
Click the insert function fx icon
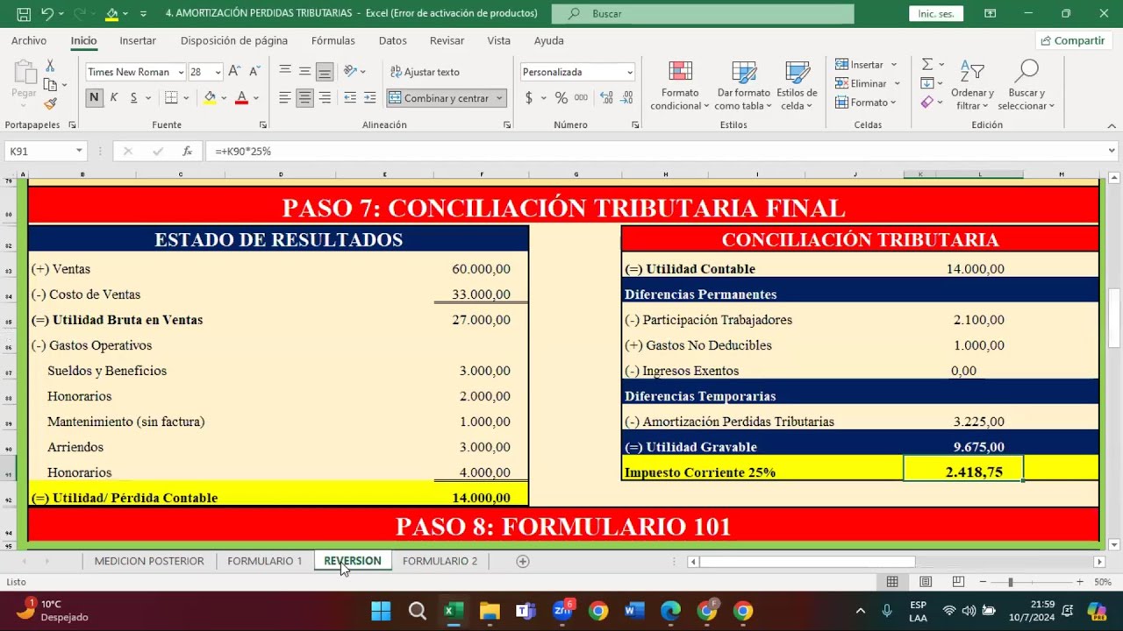pyautogui.click(x=187, y=151)
